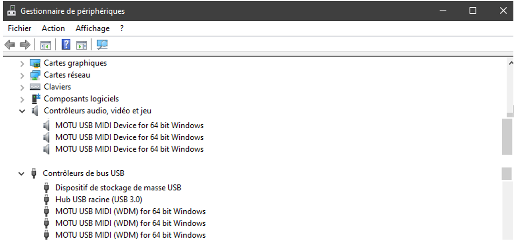This screenshot has height=246, width=515.
Task: Click the Forward arrow toolbar icon
Action: point(25,44)
